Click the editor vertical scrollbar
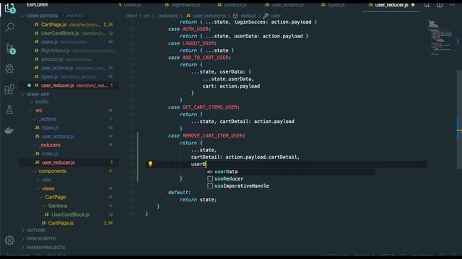This screenshot has width=462, height=259. [459, 119]
